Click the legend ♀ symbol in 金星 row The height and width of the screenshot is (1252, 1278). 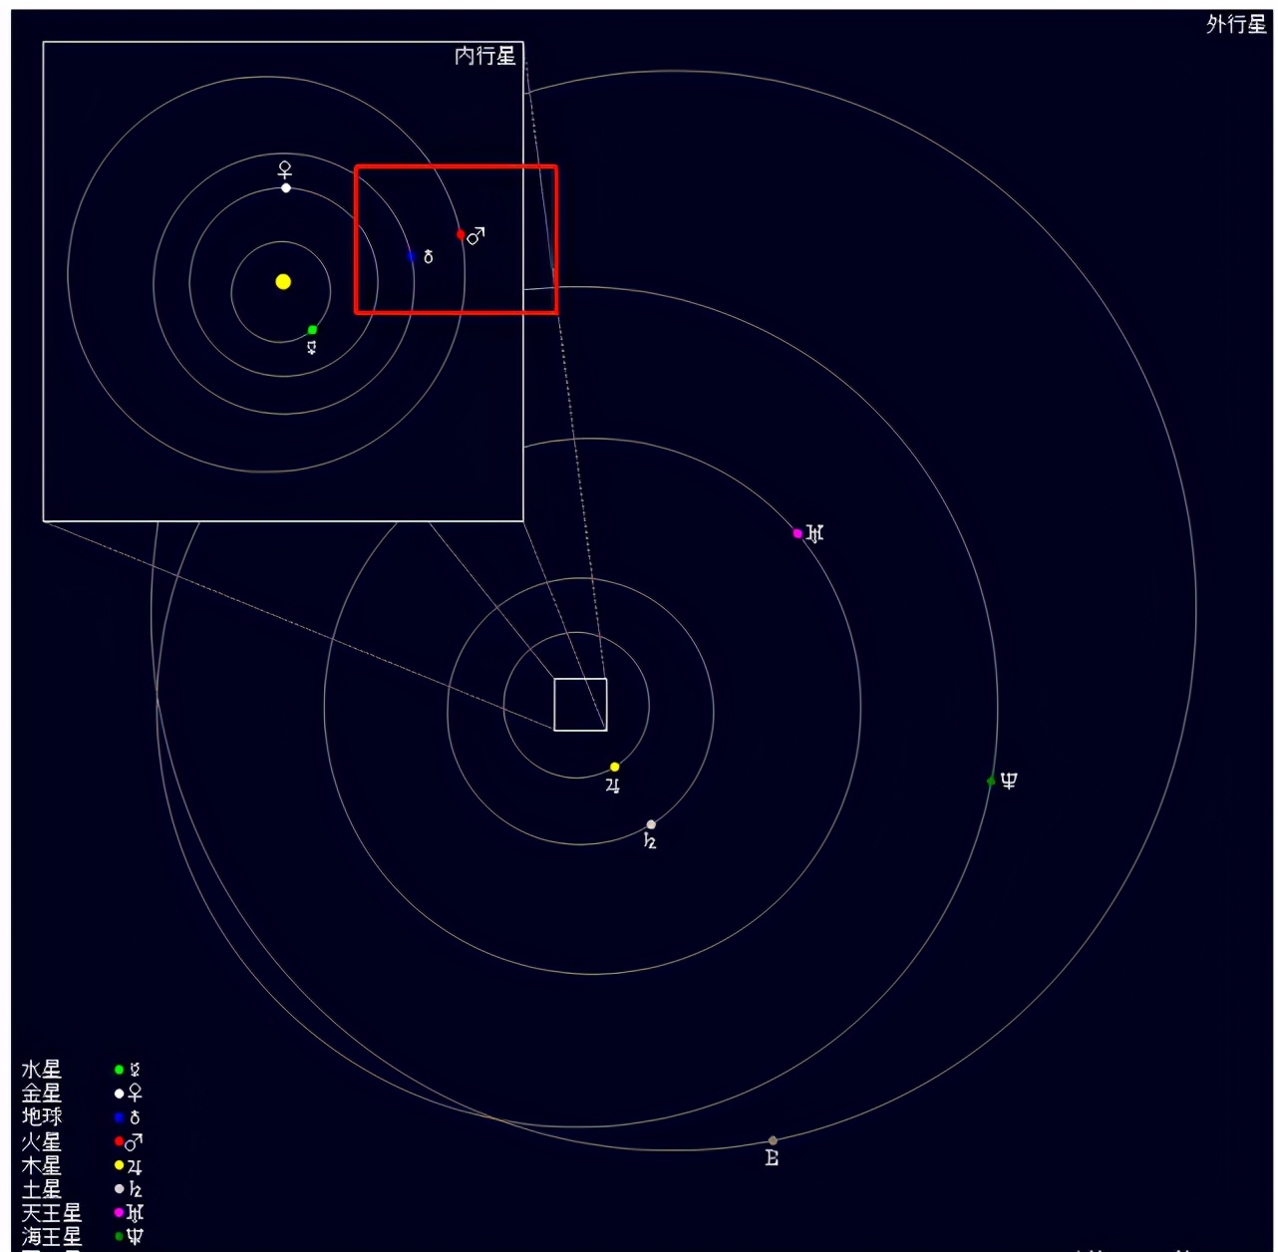[x=135, y=1094]
